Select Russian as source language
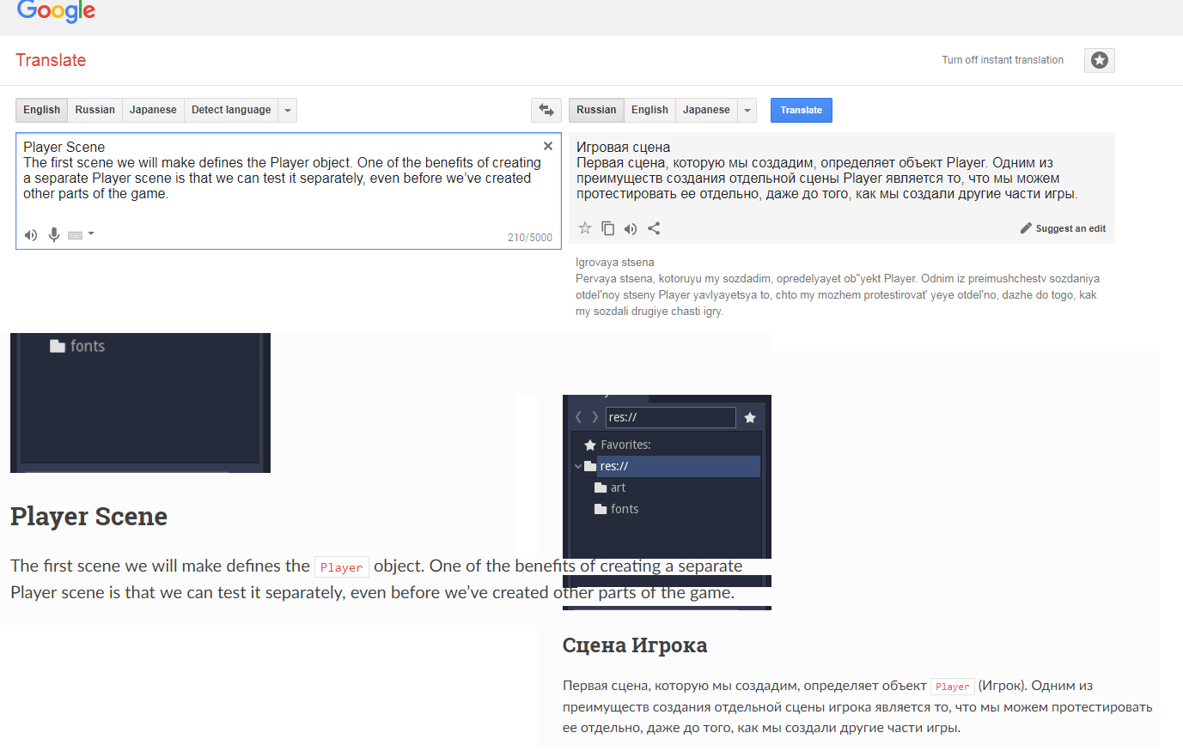 pyautogui.click(x=95, y=110)
